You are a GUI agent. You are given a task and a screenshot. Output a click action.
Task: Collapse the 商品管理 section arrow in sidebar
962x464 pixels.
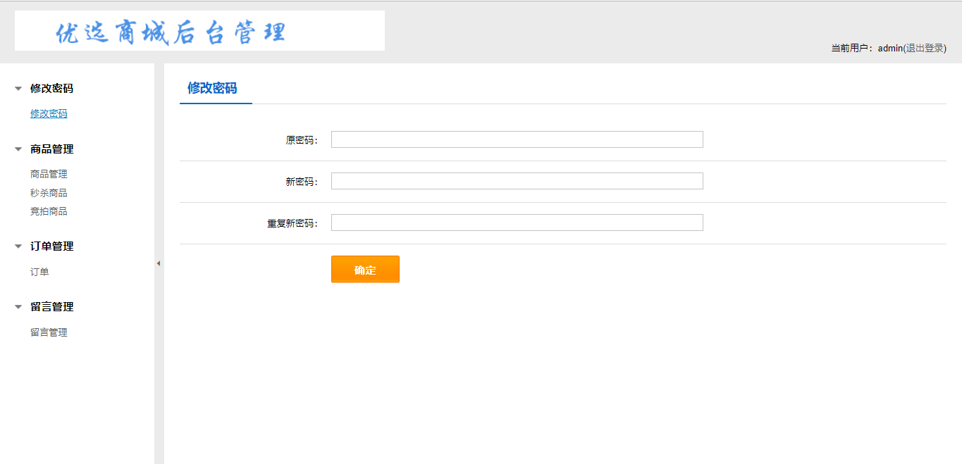click(18, 149)
